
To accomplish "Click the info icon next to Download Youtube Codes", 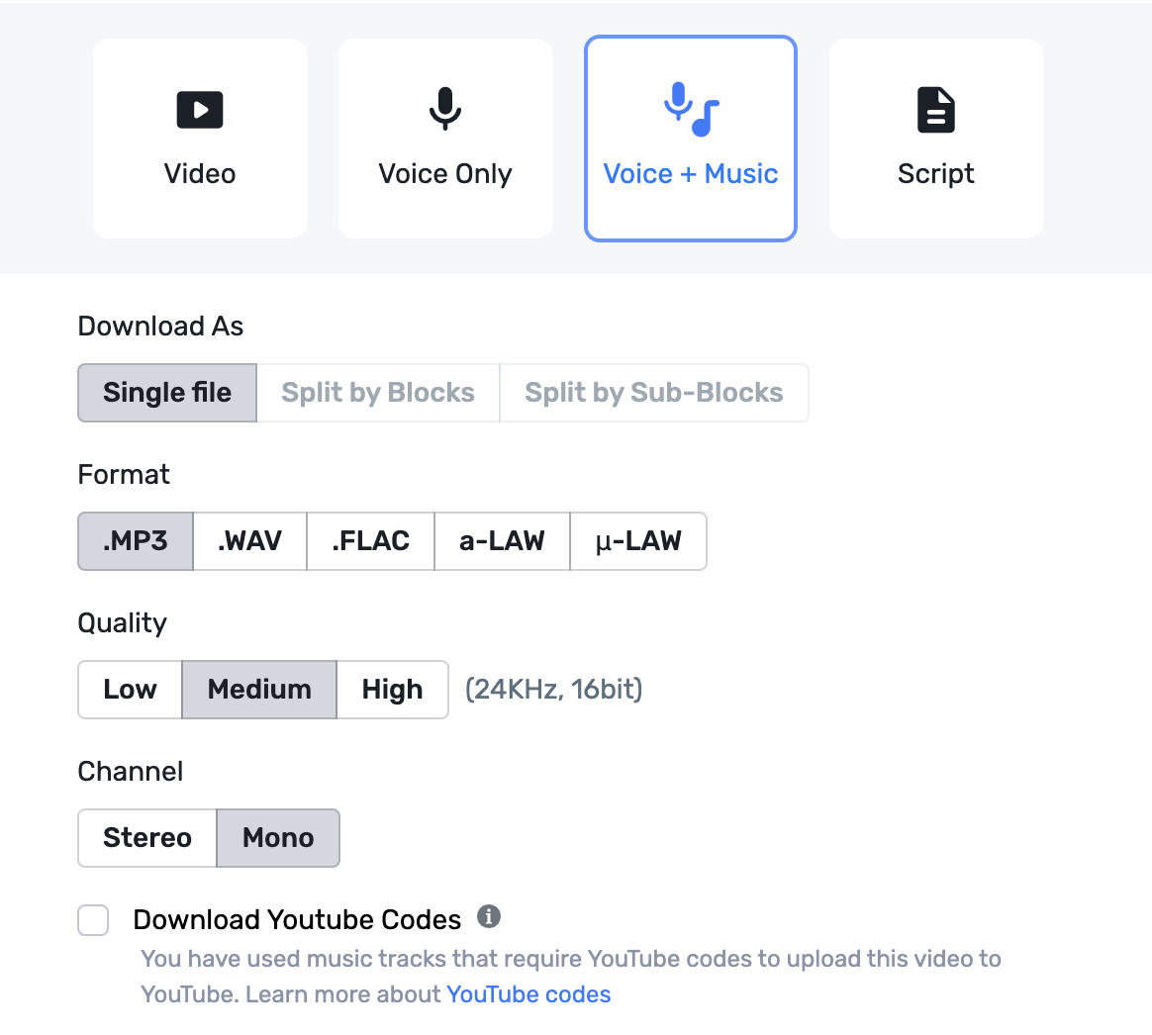I will point(488,916).
